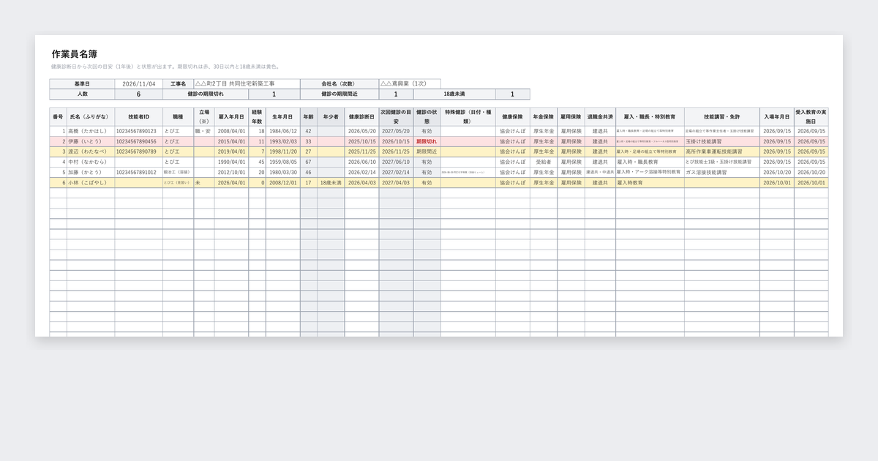
Task: Click the 高所作業車運転技能講習 cell
Action: click(721, 151)
